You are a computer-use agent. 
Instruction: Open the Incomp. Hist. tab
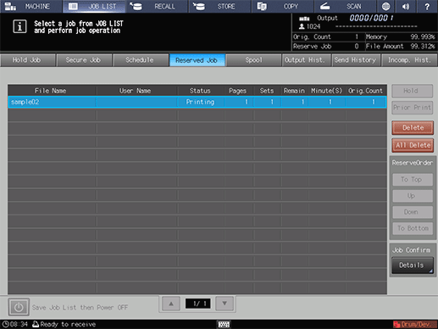pos(409,60)
